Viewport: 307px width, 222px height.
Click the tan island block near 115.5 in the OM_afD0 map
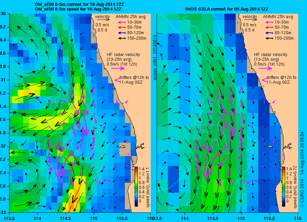(x=125, y=150)
